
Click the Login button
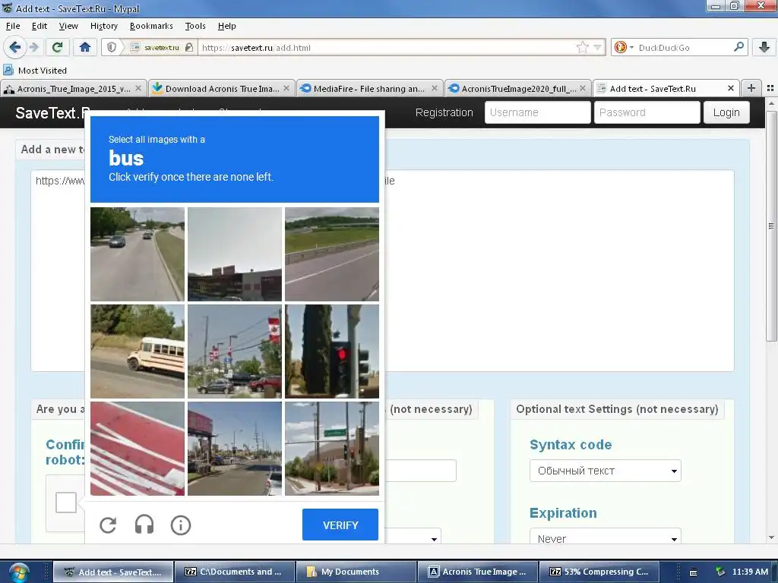coord(726,112)
